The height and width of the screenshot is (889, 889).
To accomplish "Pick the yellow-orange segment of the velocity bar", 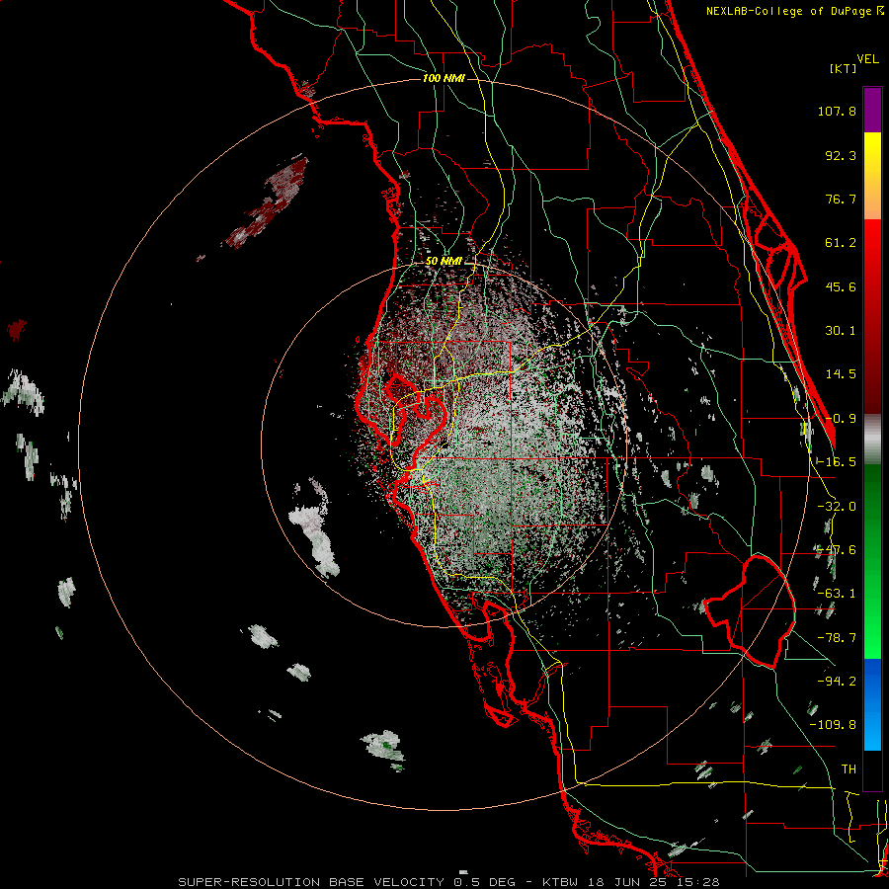I will coord(872,176).
